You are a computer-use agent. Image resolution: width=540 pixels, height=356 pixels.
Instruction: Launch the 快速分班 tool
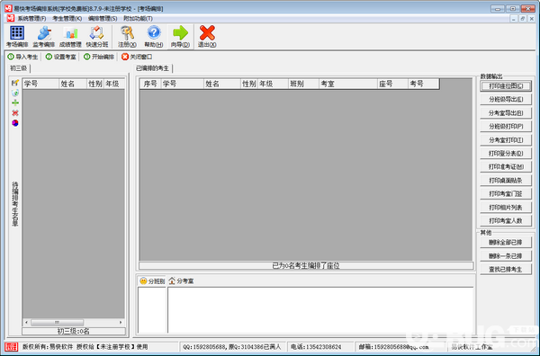click(x=97, y=37)
